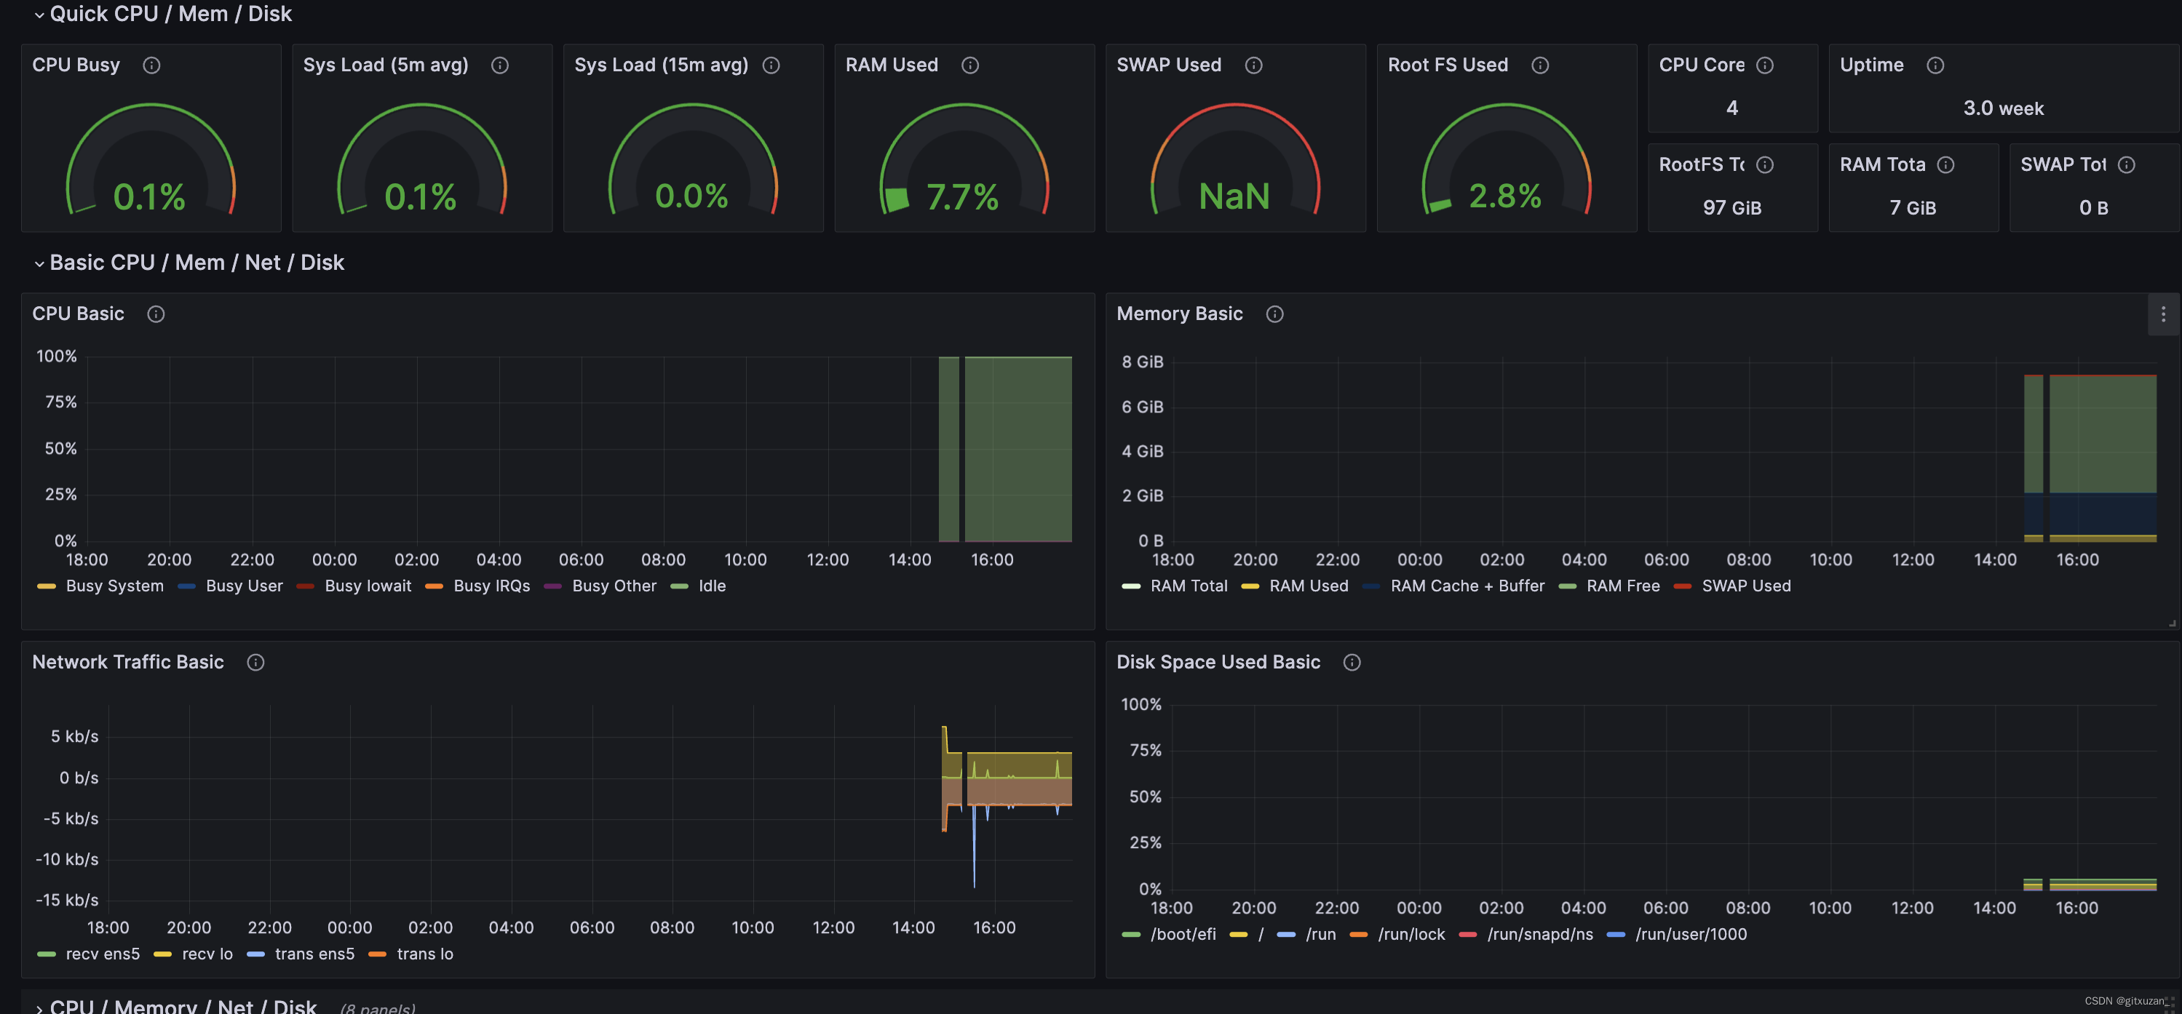Screen dimensions: 2182x1014
Task: Click info icon beside Uptime
Action: (x=1935, y=65)
